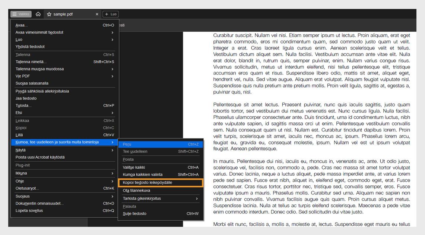425x235 pixels.
Task: Expand Avaa viimeisimmät tiedostot submenu
Action: 64,32
